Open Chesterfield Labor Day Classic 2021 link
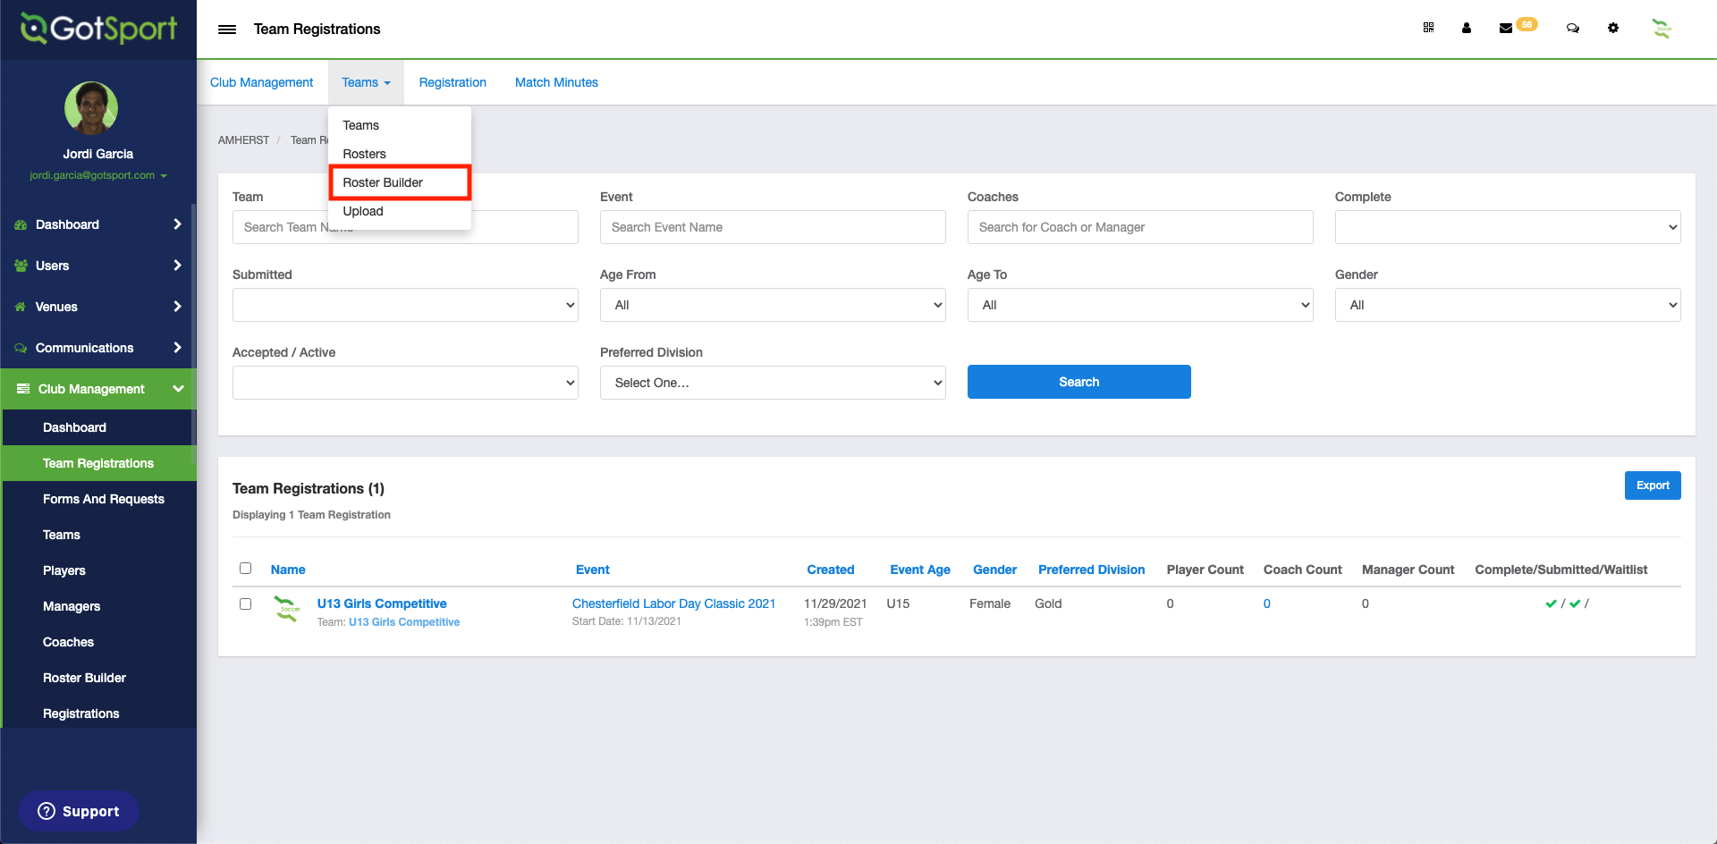The width and height of the screenshot is (1717, 844). click(673, 603)
